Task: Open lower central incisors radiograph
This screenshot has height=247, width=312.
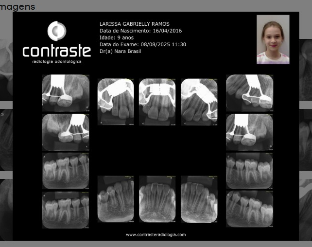Action: (x=157, y=199)
